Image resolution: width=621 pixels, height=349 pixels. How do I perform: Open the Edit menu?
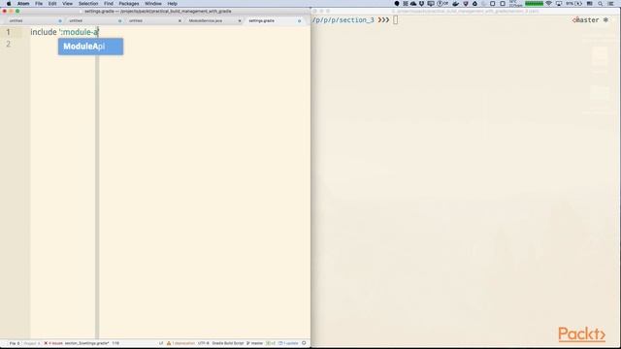point(52,4)
